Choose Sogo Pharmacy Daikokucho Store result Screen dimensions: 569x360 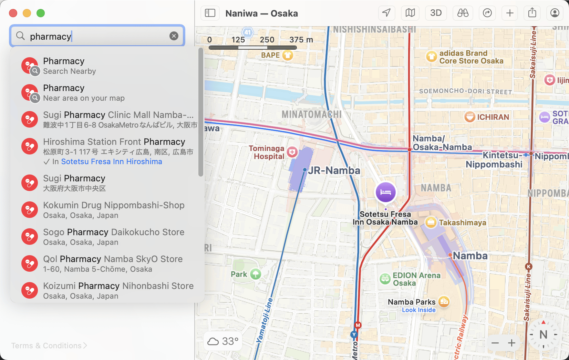click(x=107, y=237)
